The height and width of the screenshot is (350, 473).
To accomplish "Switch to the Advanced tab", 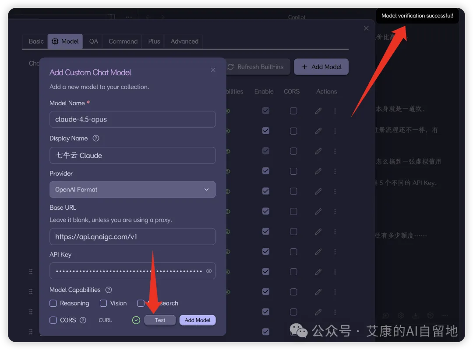I will tap(184, 42).
